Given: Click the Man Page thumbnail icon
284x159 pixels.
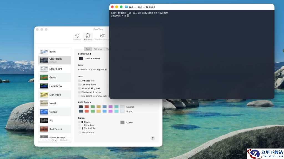Looking at the screenshot, I should (44, 95).
